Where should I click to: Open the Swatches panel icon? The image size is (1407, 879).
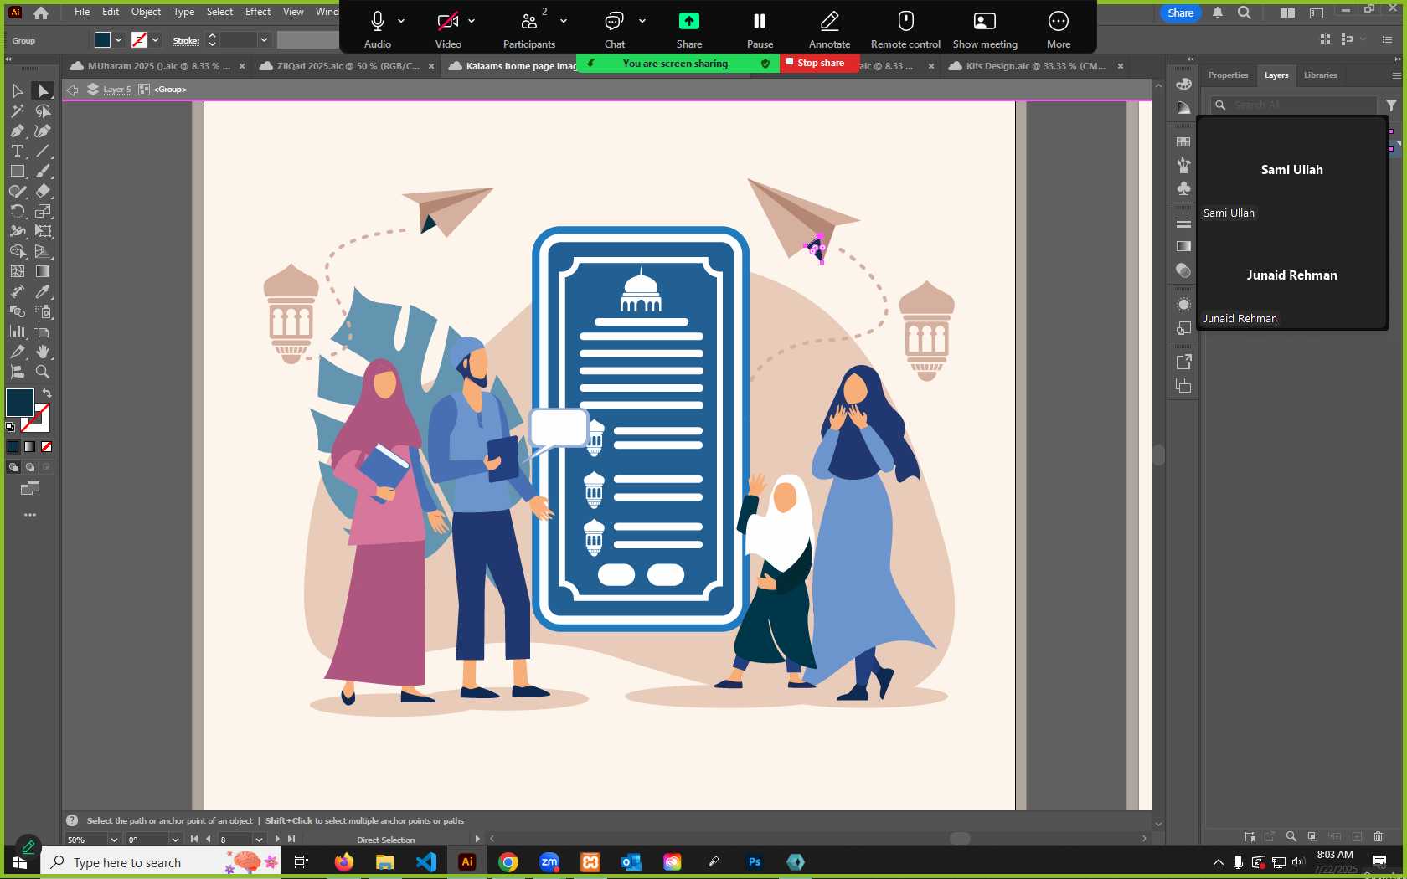coord(1183,142)
